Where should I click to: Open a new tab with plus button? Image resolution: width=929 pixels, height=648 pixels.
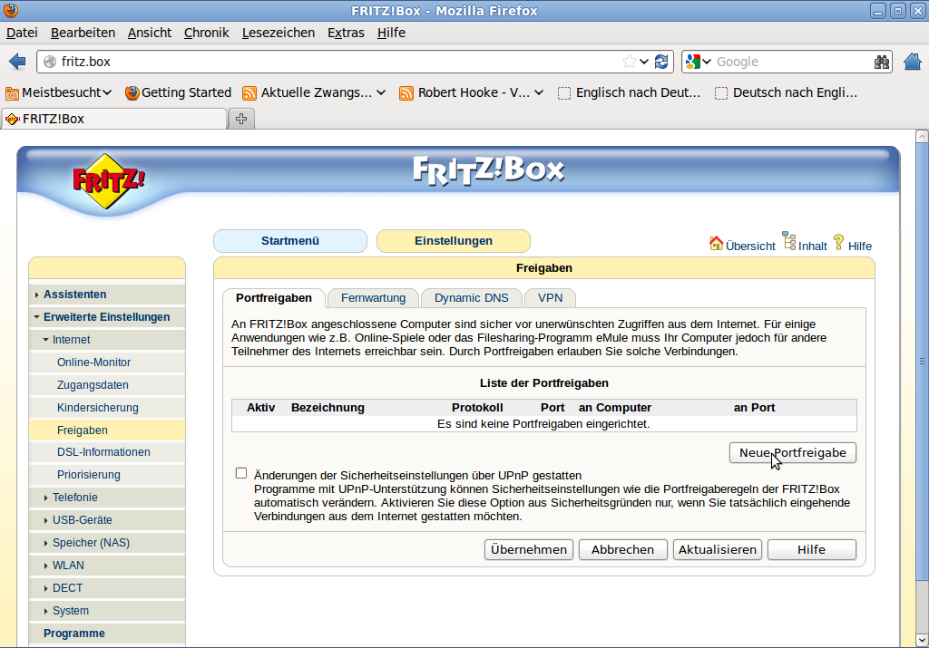(241, 119)
